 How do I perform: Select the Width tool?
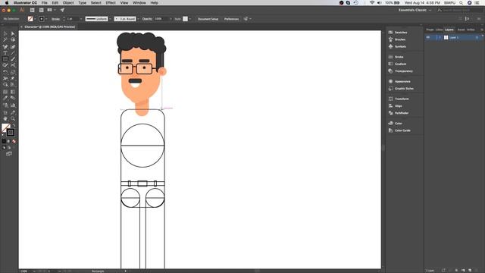click(x=5, y=78)
